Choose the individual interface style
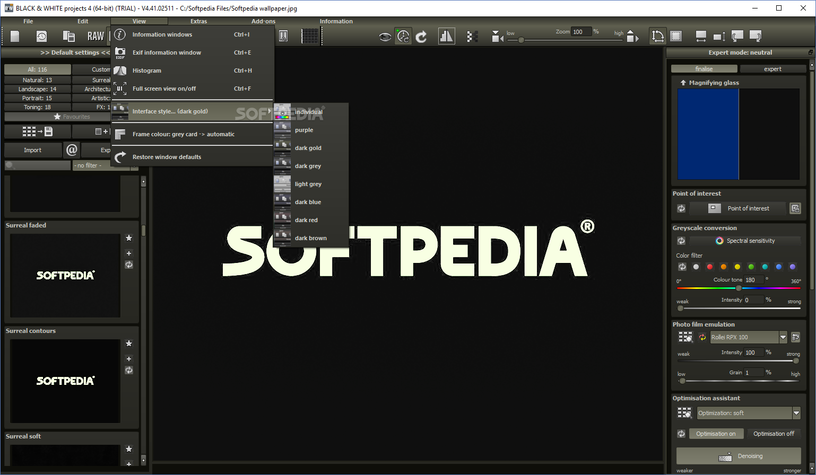 click(311, 112)
